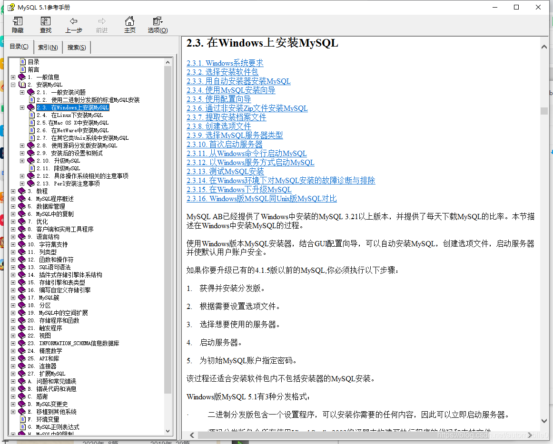Select tree item G. MySQL正则表达式

pyautogui.click(x=54, y=427)
